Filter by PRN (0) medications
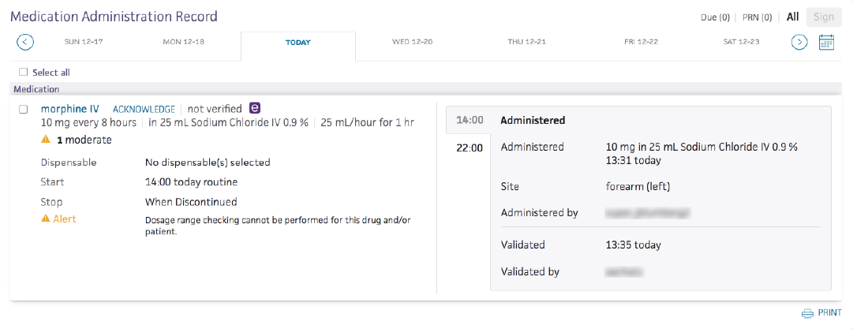The width and height of the screenshot is (853, 329). click(756, 17)
